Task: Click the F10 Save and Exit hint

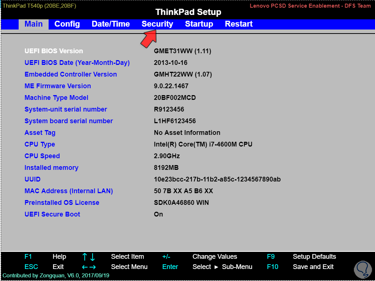Action: [273, 267]
